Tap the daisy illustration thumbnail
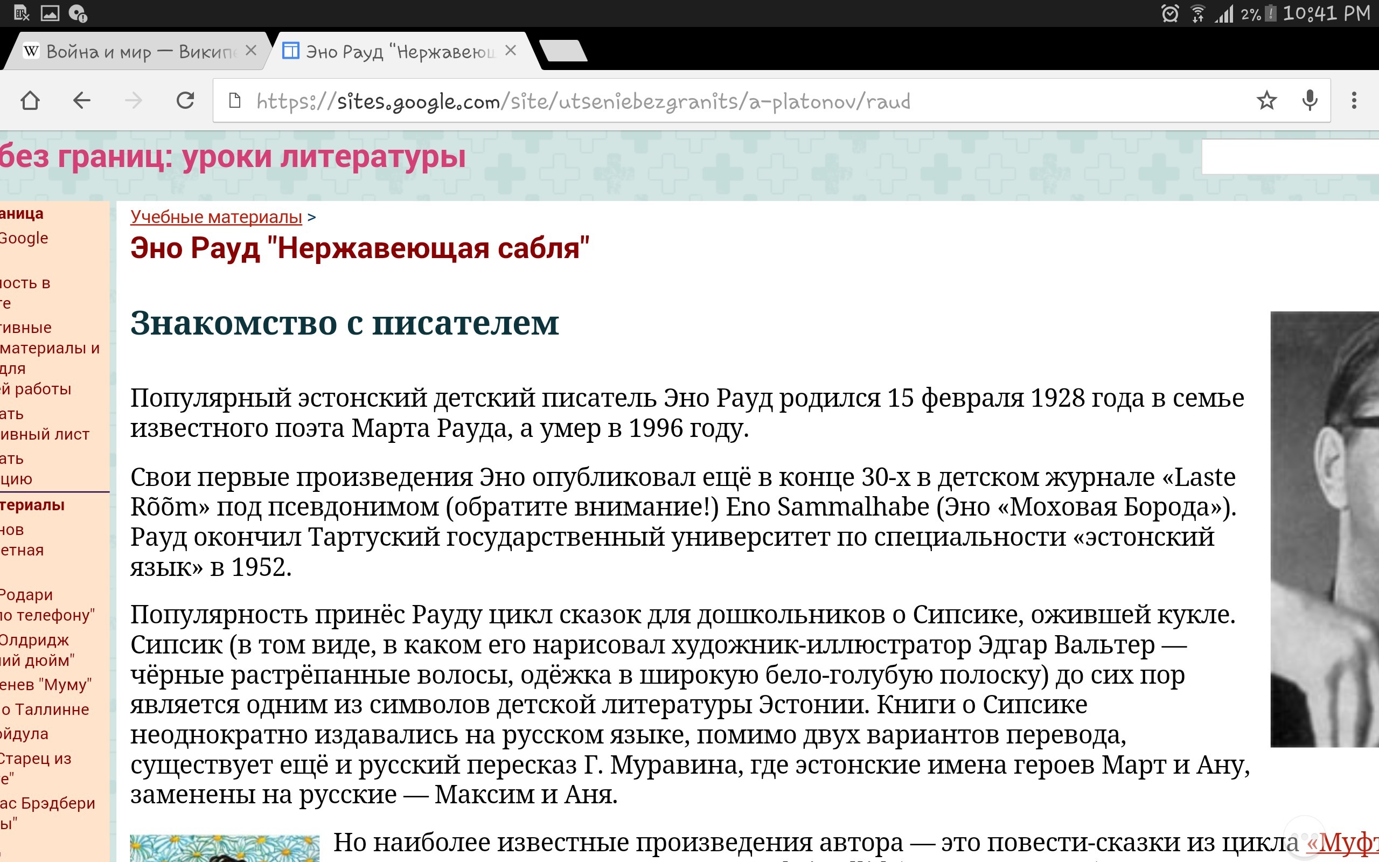This screenshot has width=1379, height=862. click(225, 848)
